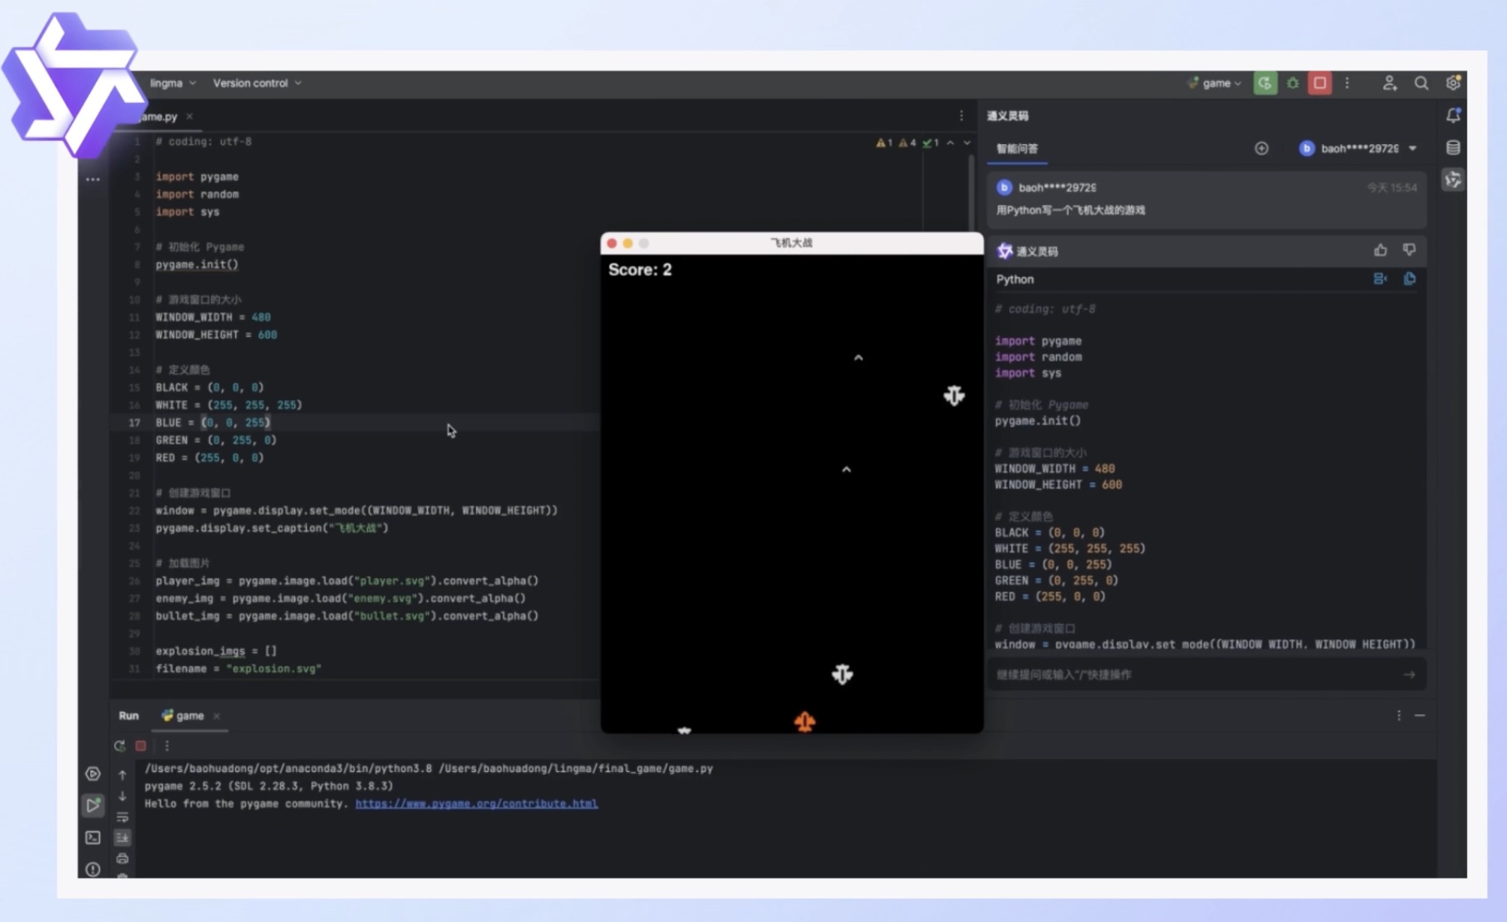Viewport: 1507px width, 922px height.
Task: Stop the process in the Run panel toolbar
Action: tap(140, 746)
